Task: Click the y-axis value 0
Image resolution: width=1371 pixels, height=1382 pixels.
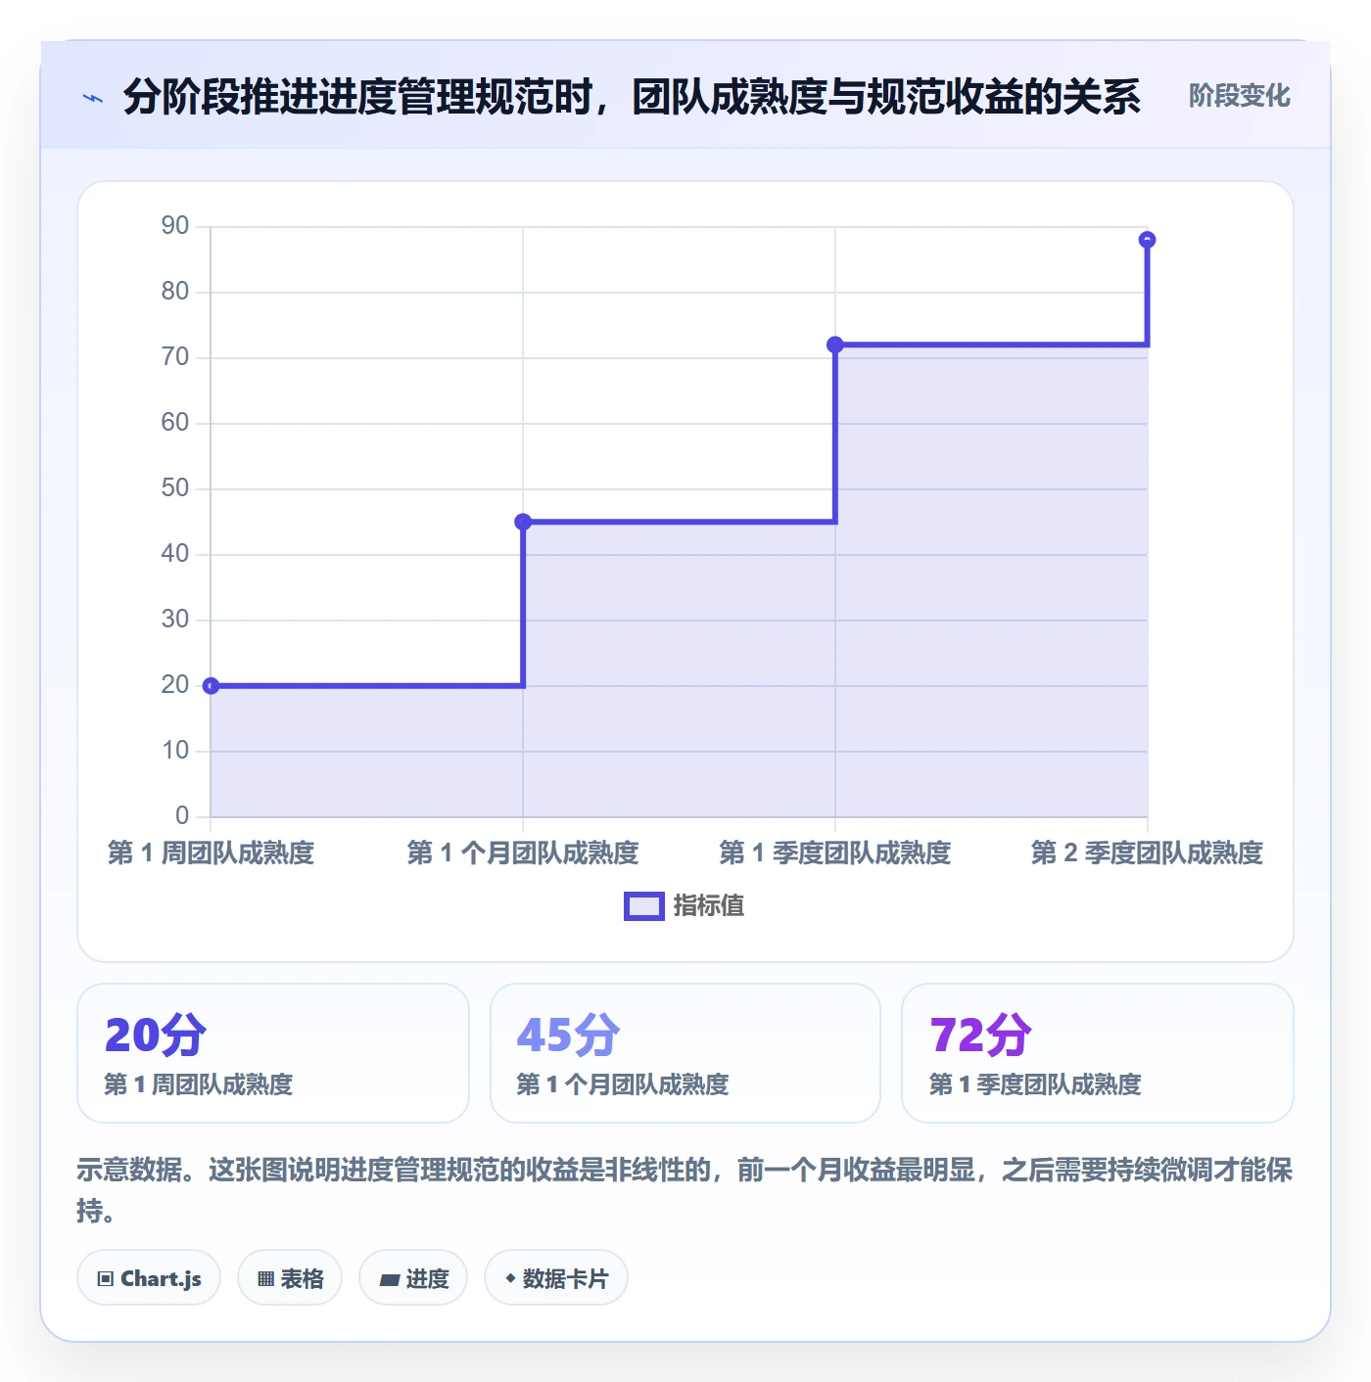Action: (182, 816)
